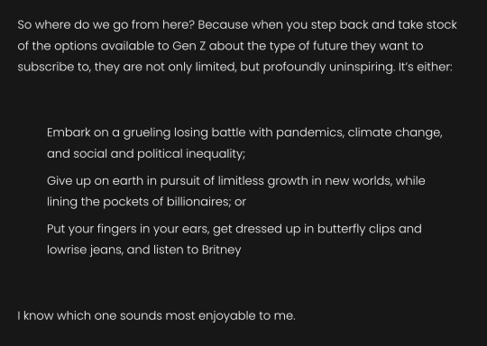487x346 pixels.
Task: Click the line 'and social and political inequality;'
Action: click(x=146, y=154)
